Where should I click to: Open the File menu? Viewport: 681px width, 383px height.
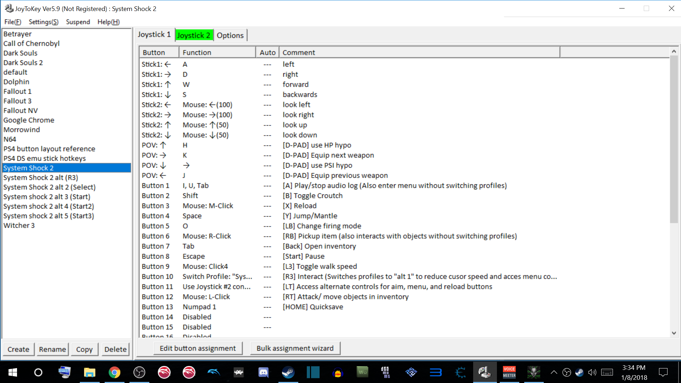click(x=13, y=22)
